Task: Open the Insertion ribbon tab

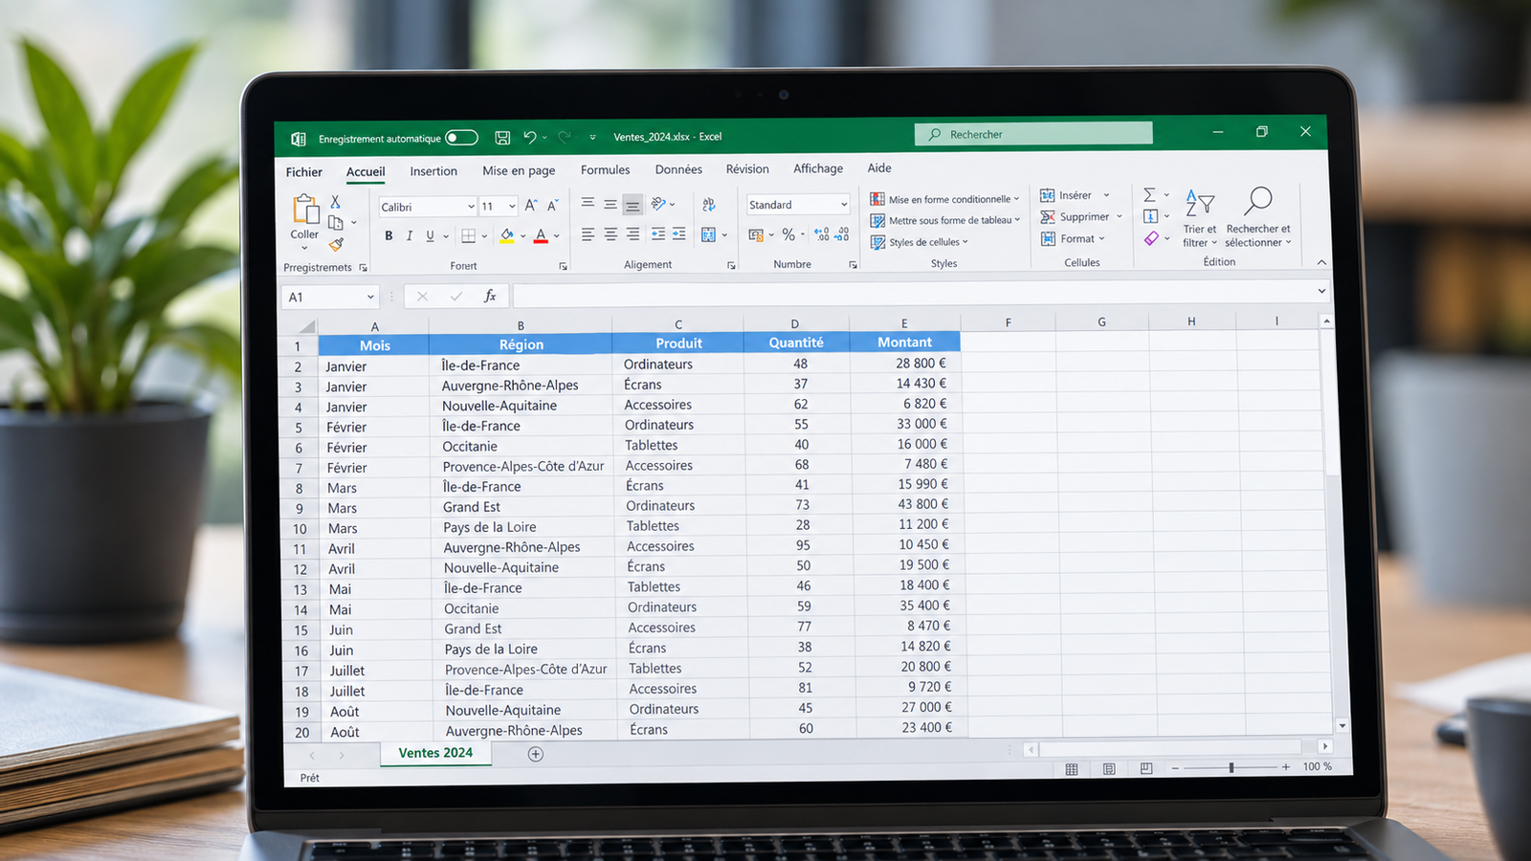Action: pos(433,171)
